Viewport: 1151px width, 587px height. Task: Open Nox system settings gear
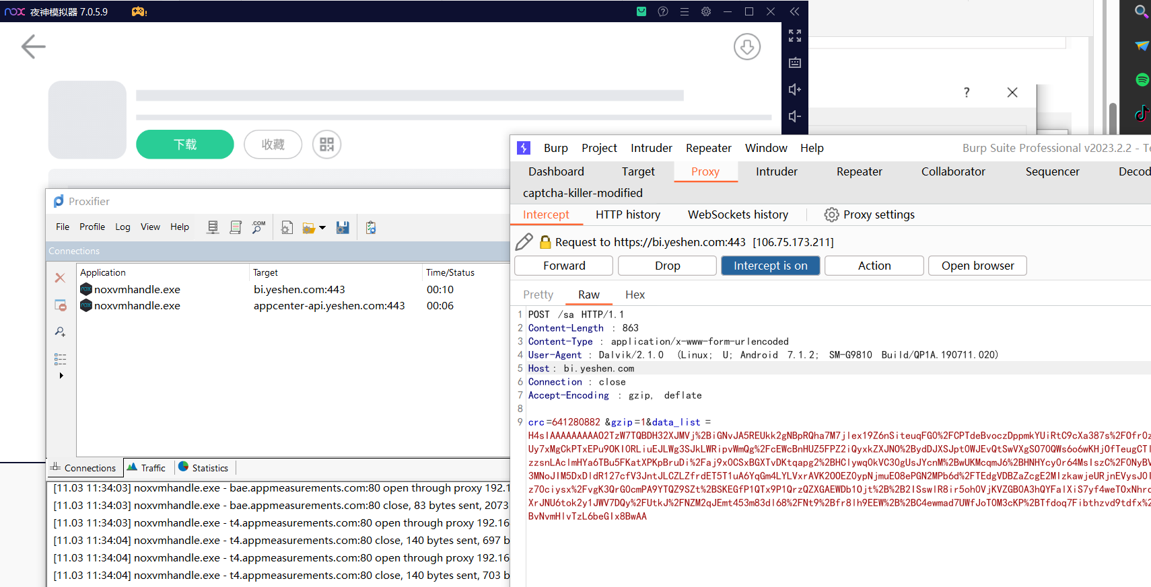pyautogui.click(x=706, y=11)
